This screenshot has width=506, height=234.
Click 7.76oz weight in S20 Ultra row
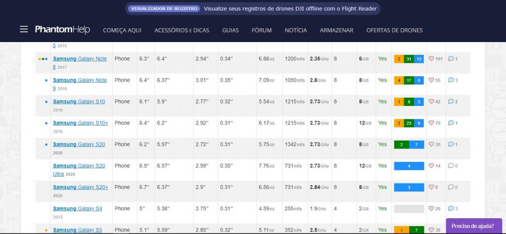tap(266, 166)
